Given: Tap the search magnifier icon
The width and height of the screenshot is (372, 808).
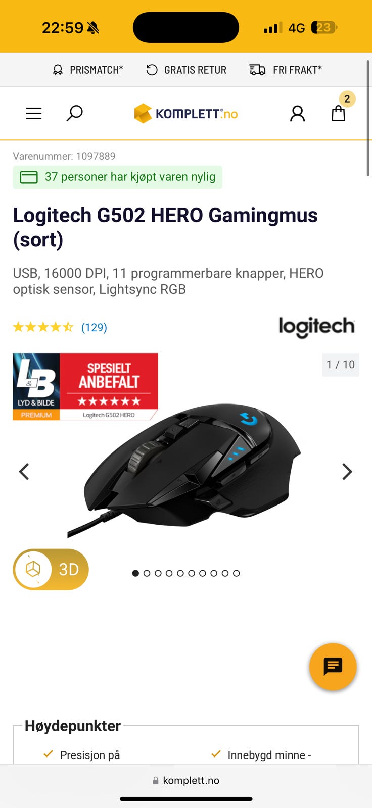Looking at the screenshot, I should pos(74,113).
